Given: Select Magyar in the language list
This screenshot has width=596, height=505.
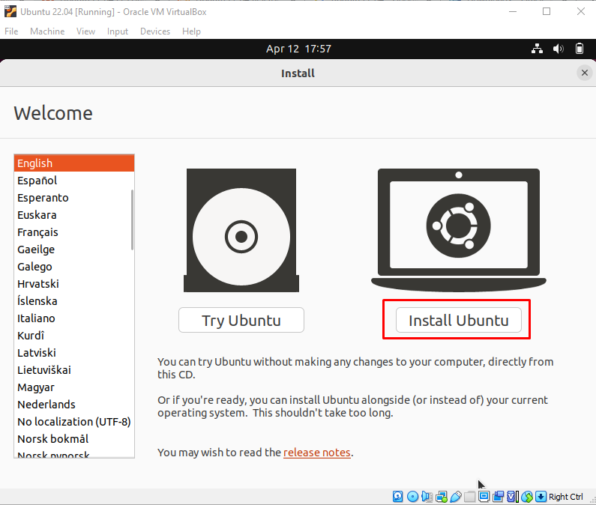Looking at the screenshot, I should point(74,387).
